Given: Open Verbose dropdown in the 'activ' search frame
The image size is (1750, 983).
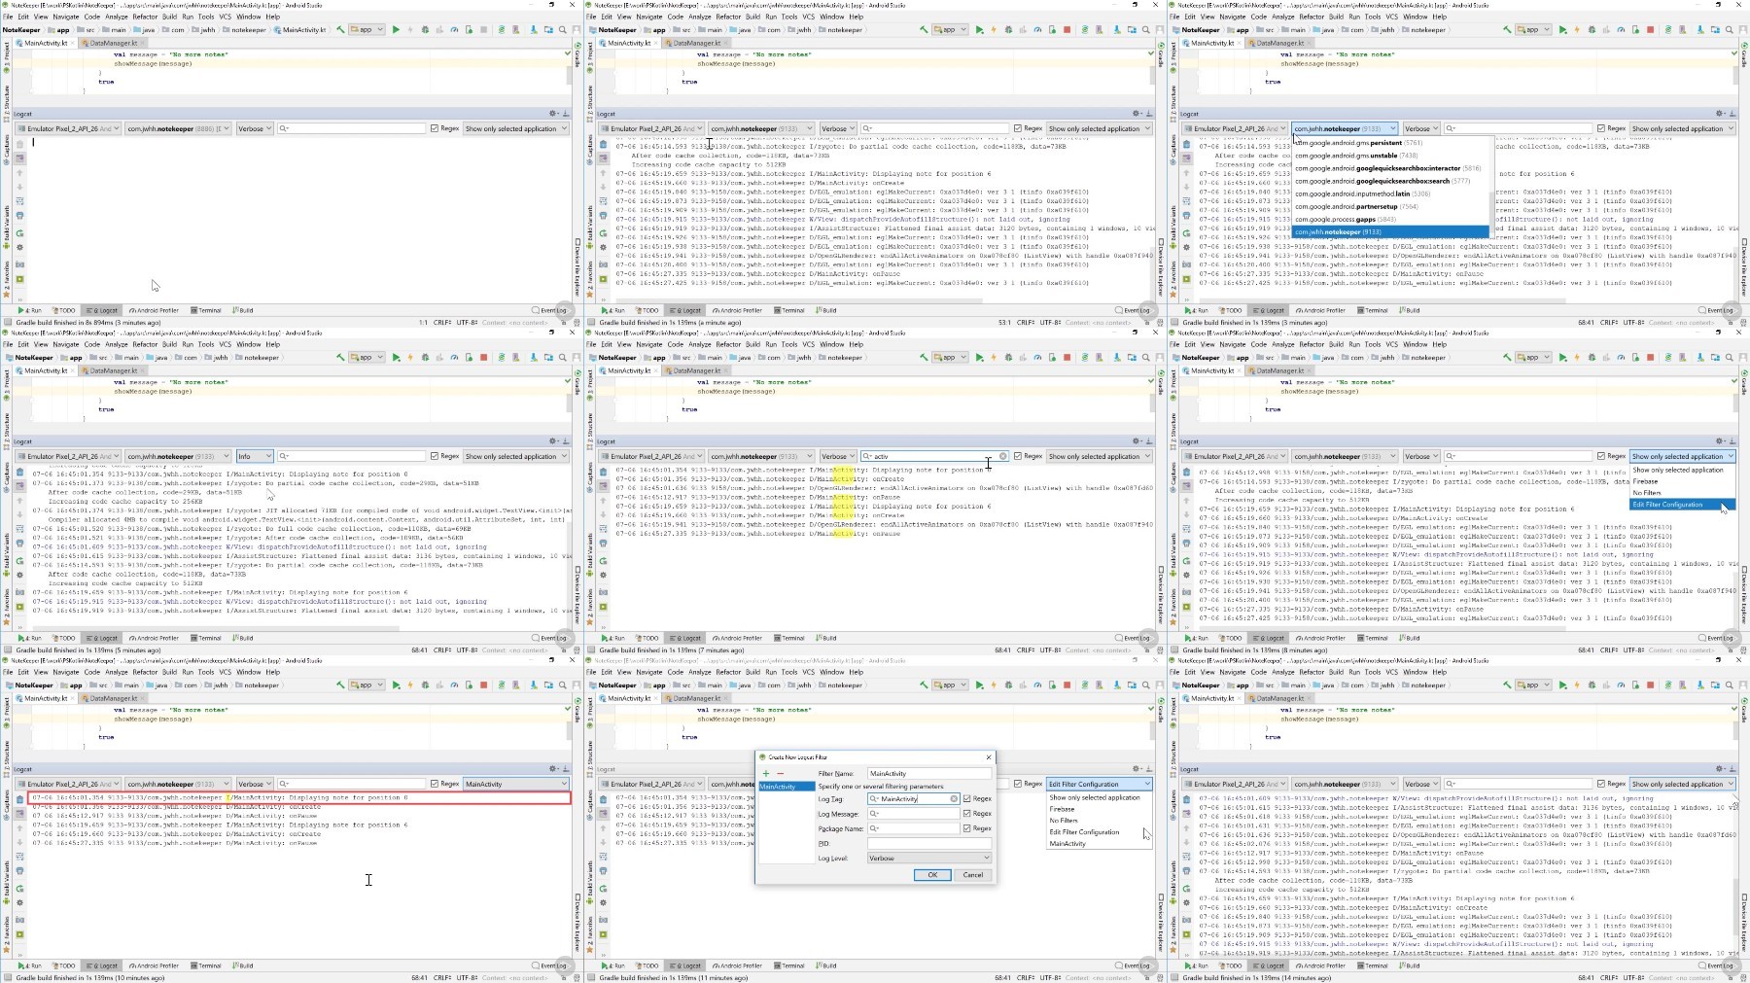Looking at the screenshot, I should pyautogui.click(x=838, y=456).
